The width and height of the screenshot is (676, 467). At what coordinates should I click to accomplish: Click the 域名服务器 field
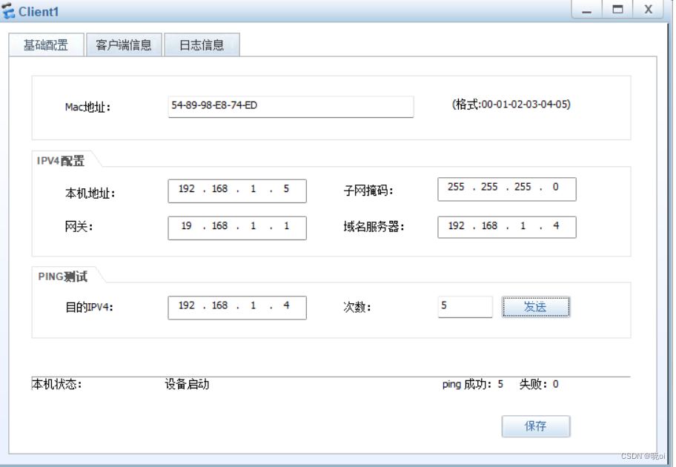[x=506, y=228]
